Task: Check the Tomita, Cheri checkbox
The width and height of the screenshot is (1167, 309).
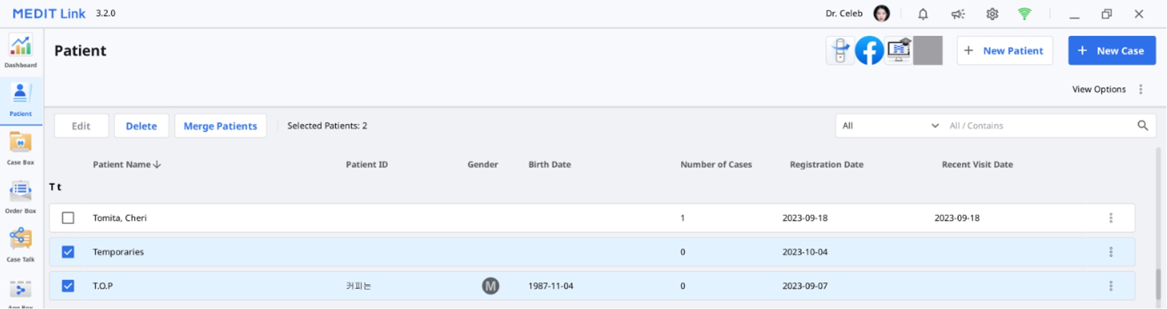Action: (68, 218)
